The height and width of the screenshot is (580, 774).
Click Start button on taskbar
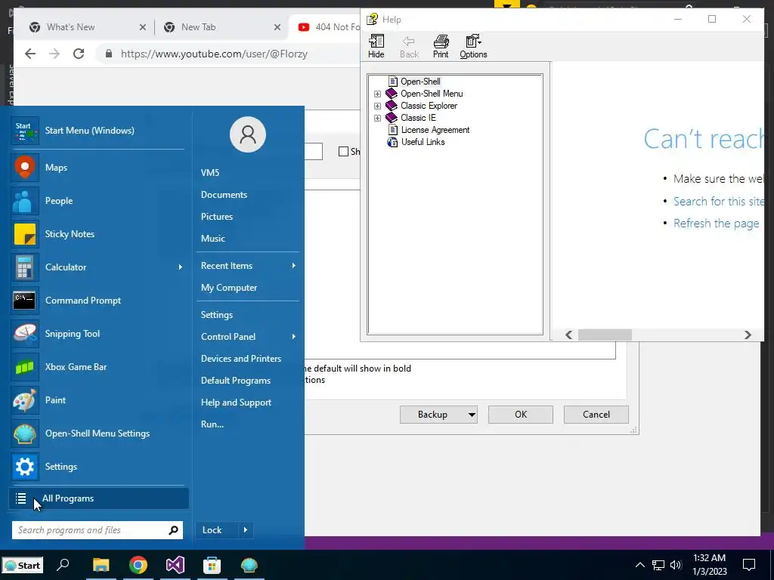pos(23,565)
